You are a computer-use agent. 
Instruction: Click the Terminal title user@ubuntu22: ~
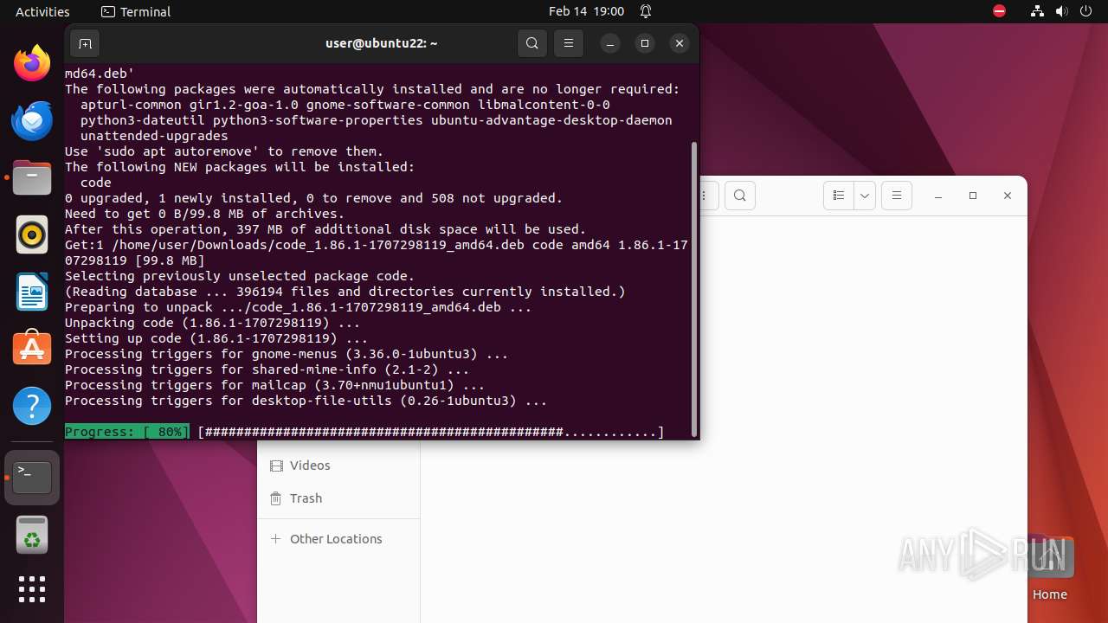pos(382,43)
